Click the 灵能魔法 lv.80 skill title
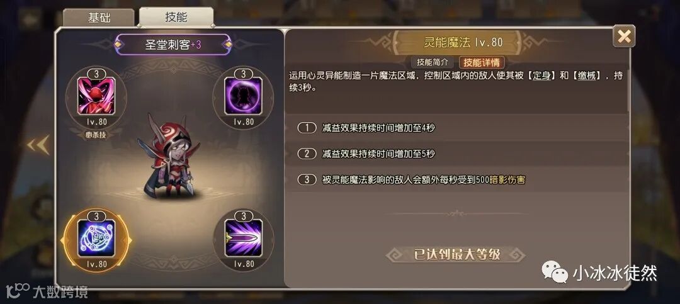This screenshot has height=304, width=680. [462, 42]
